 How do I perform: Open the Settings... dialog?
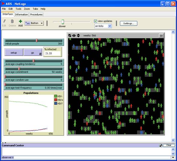point(128,24)
